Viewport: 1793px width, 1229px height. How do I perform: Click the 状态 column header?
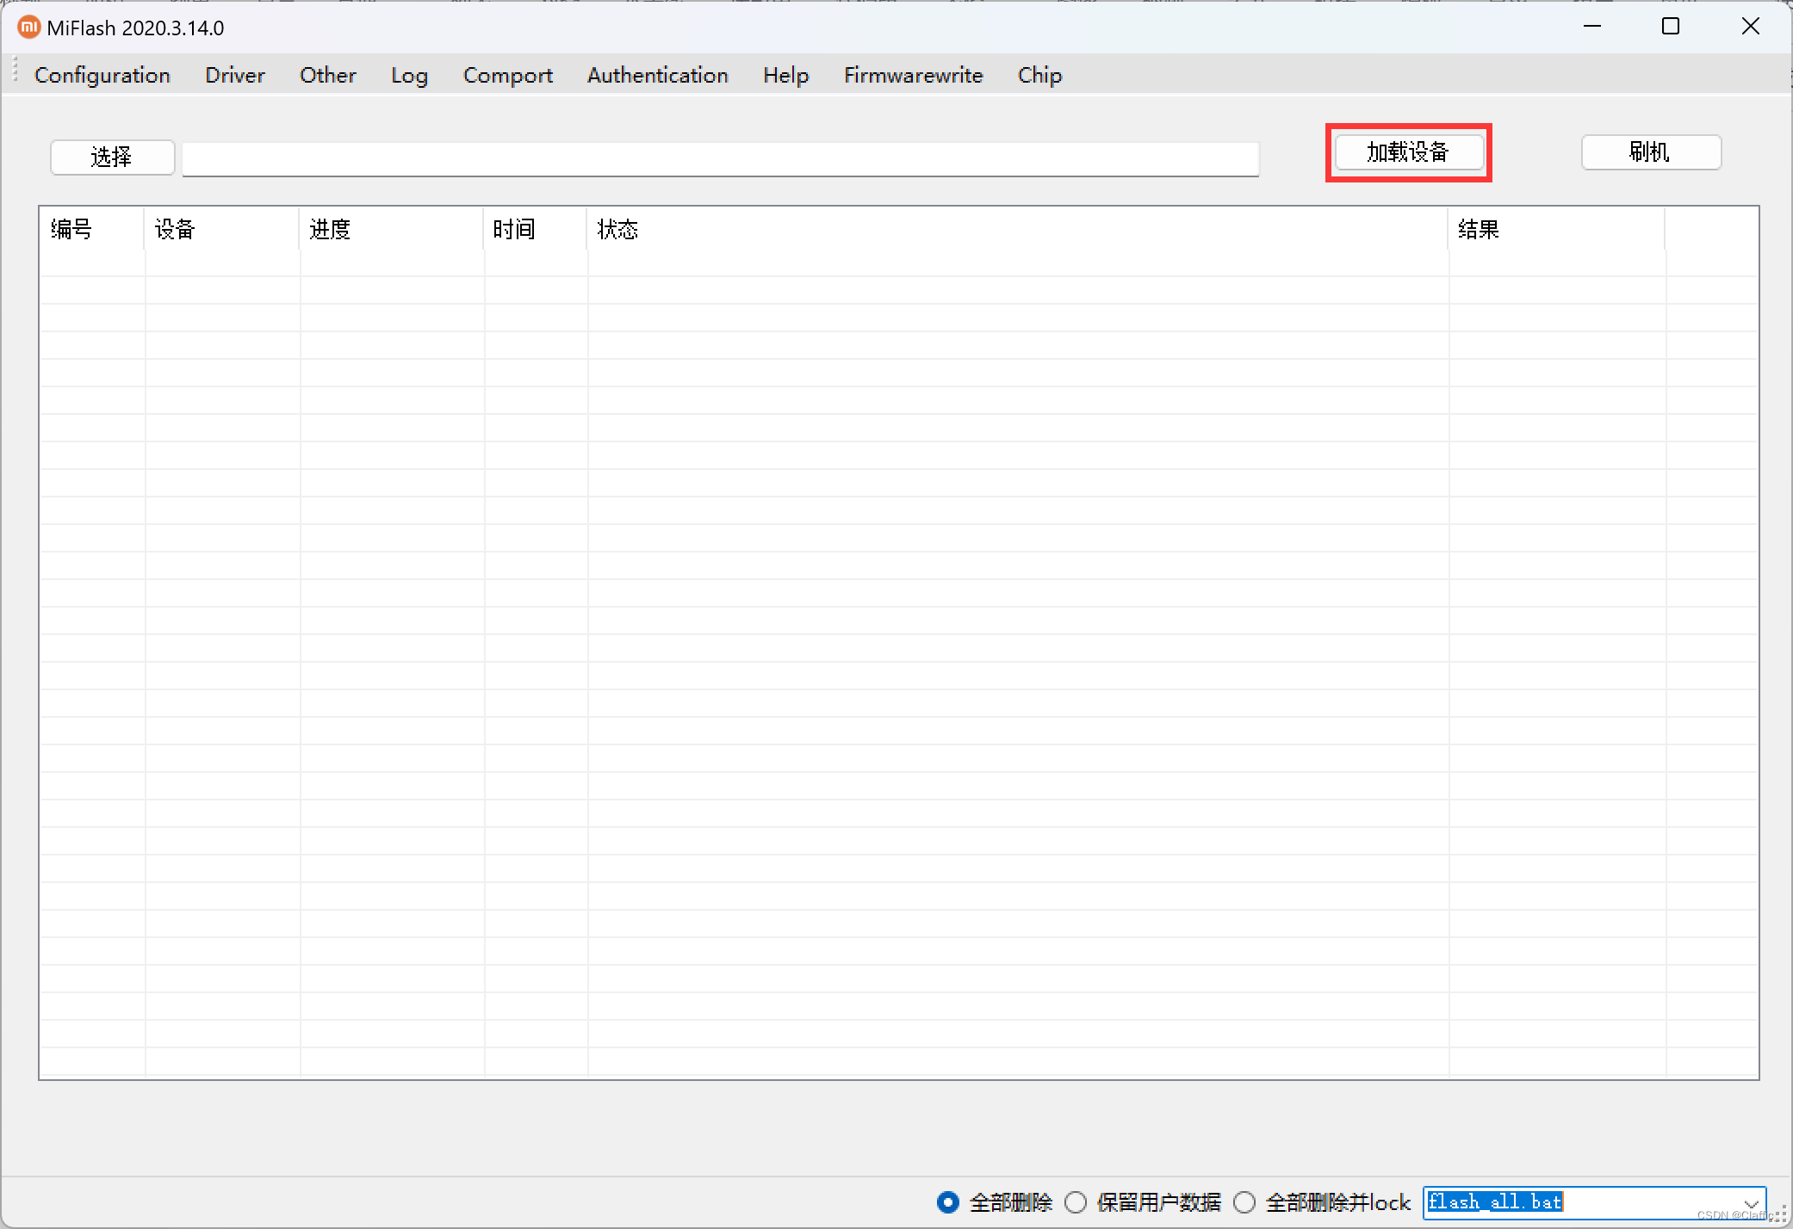pyautogui.click(x=1018, y=229)
